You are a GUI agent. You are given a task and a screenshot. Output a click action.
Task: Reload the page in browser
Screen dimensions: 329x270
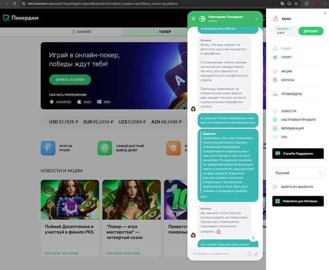click(15, 4)
